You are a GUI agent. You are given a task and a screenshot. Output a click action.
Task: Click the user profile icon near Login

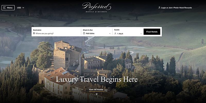point(159,8)
